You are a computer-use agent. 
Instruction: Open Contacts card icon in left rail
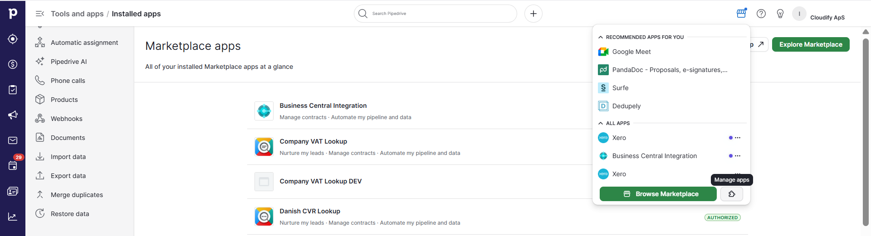click(13, 191)
